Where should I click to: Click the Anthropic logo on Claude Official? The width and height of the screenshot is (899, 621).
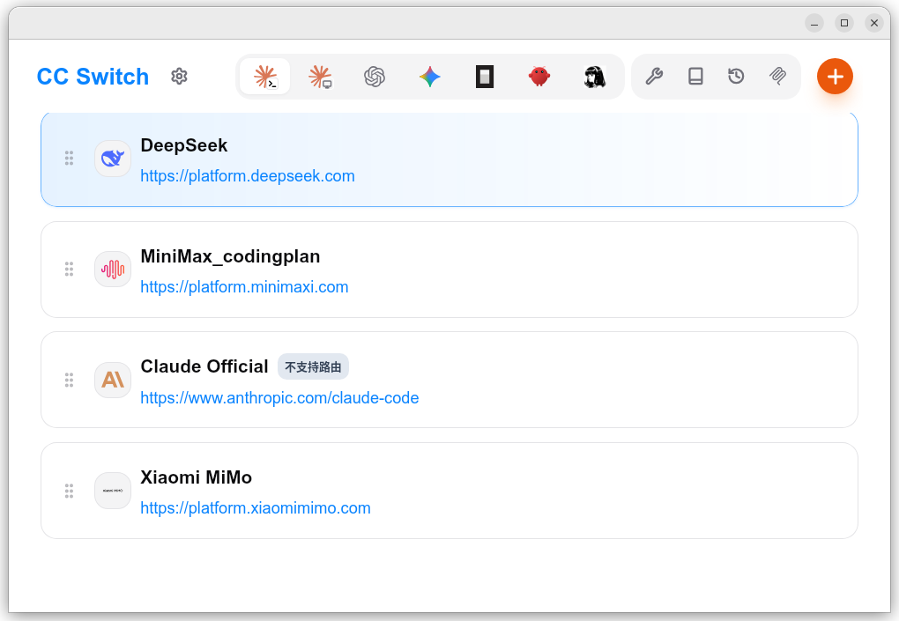[113, 380]
